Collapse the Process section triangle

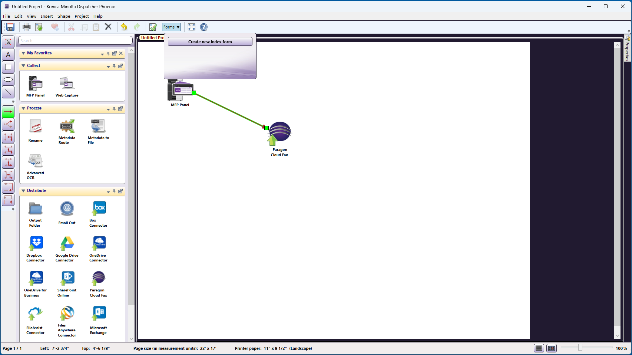click(x=23, y=108)
